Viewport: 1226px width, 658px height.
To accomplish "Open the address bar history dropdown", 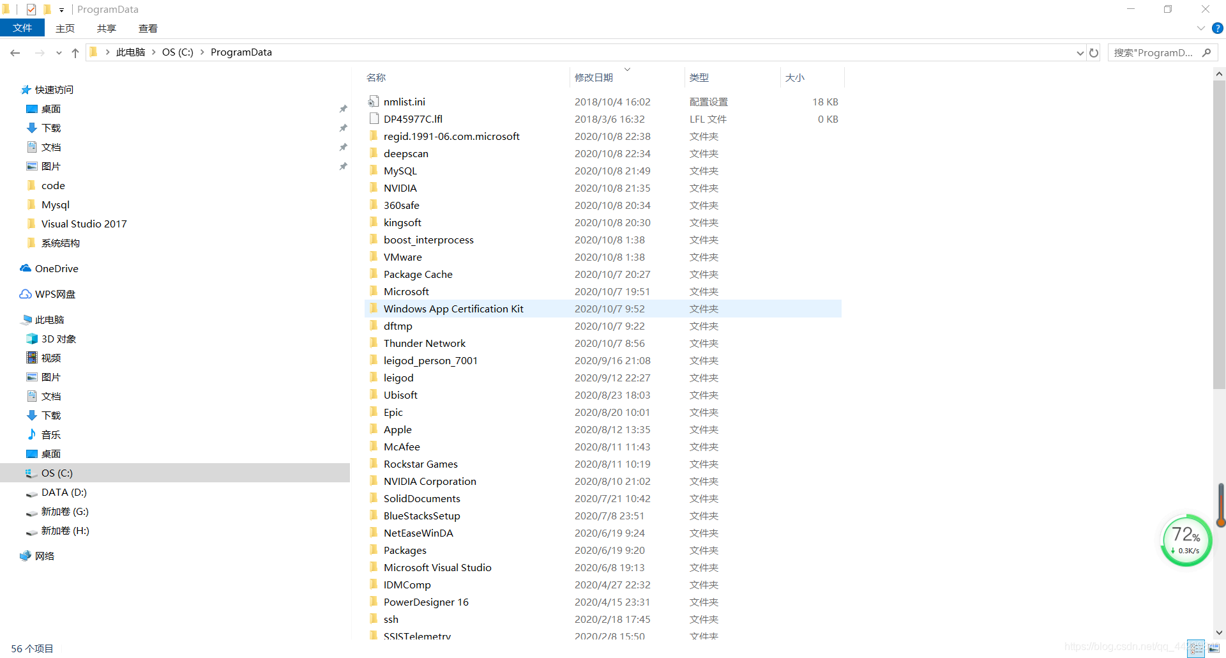I will pos(1080,53).
